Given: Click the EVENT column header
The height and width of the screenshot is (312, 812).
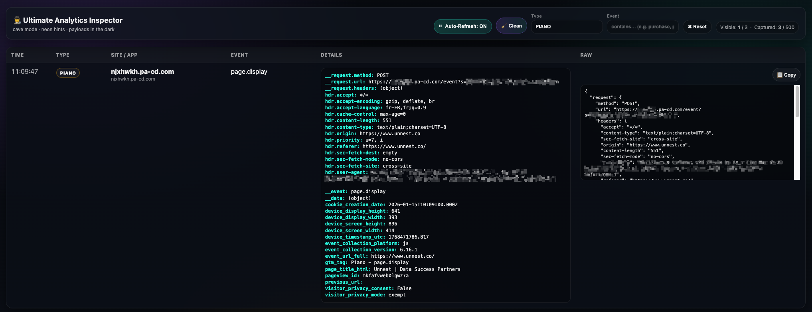Looking at the screenshot, I should (239, 55).
